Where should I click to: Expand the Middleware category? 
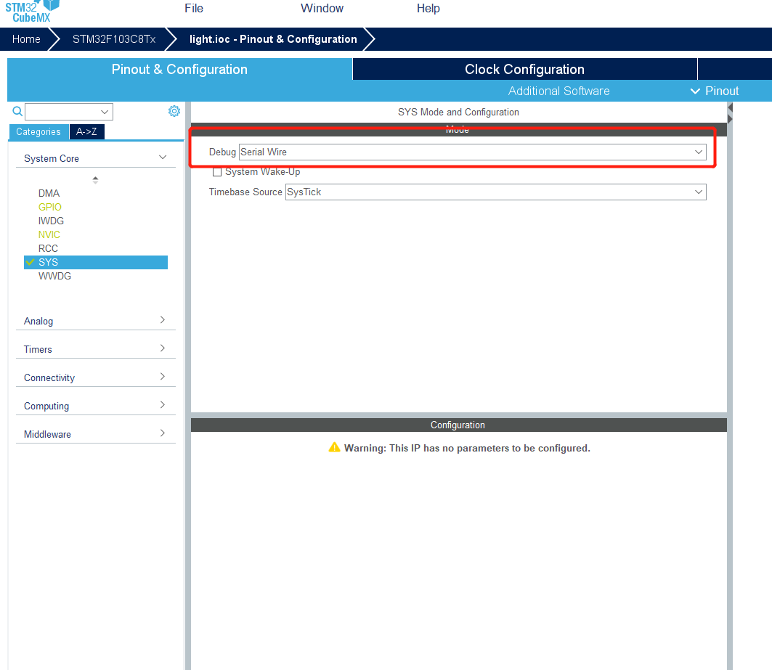tap(96, 434)
